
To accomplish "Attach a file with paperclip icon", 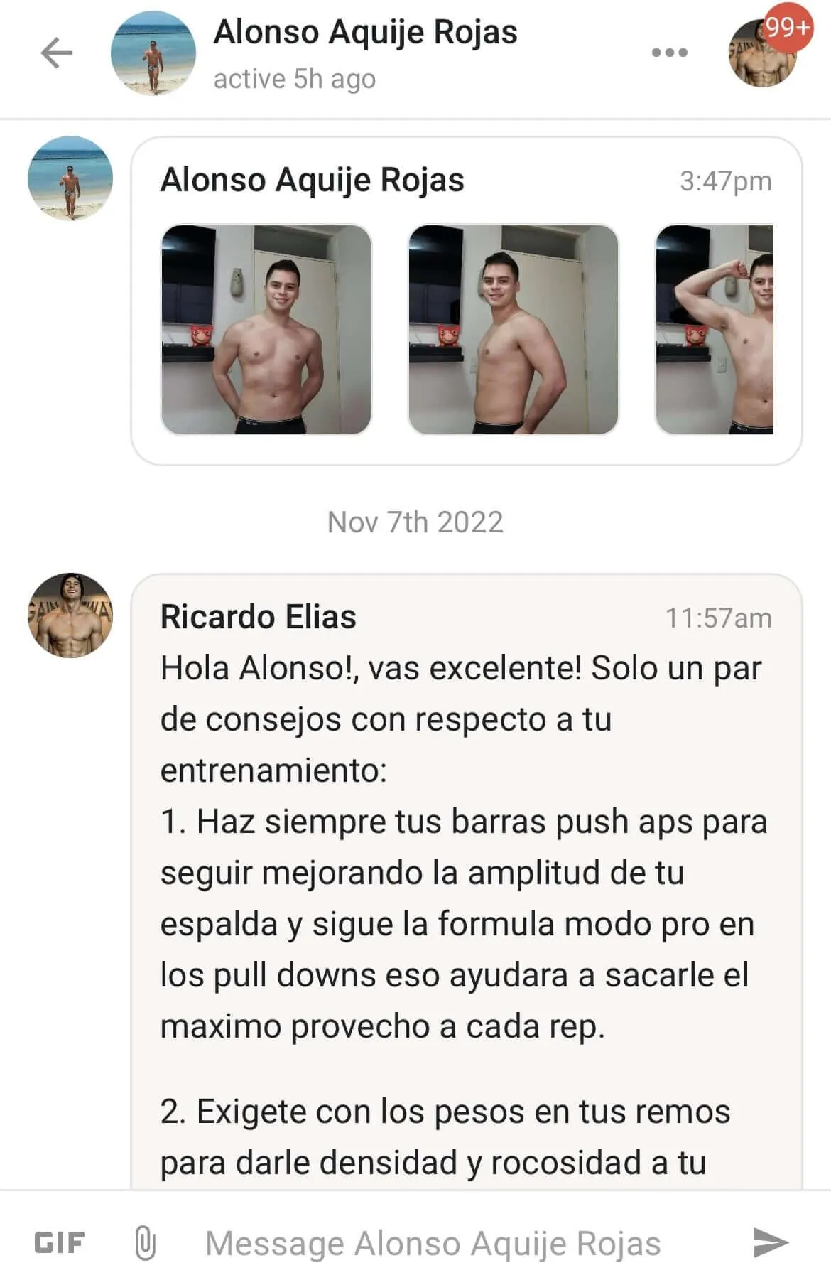I will click(x=145, y=1242).
